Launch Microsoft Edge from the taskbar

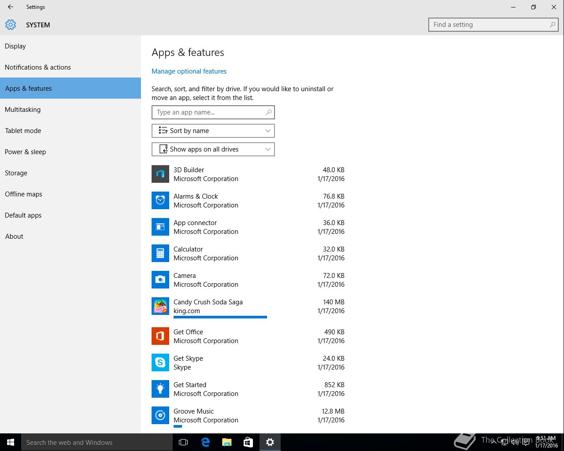[205, 442]
